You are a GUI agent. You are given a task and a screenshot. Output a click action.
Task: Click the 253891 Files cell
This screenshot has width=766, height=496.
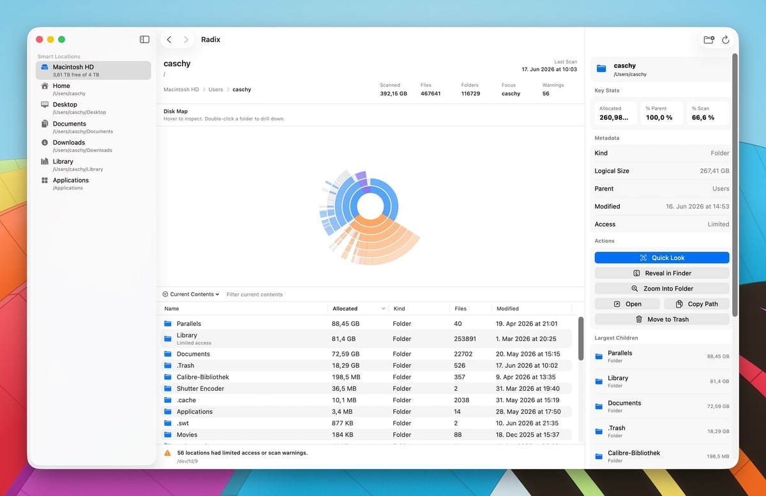pyautogui.click(x=466, y=339)
